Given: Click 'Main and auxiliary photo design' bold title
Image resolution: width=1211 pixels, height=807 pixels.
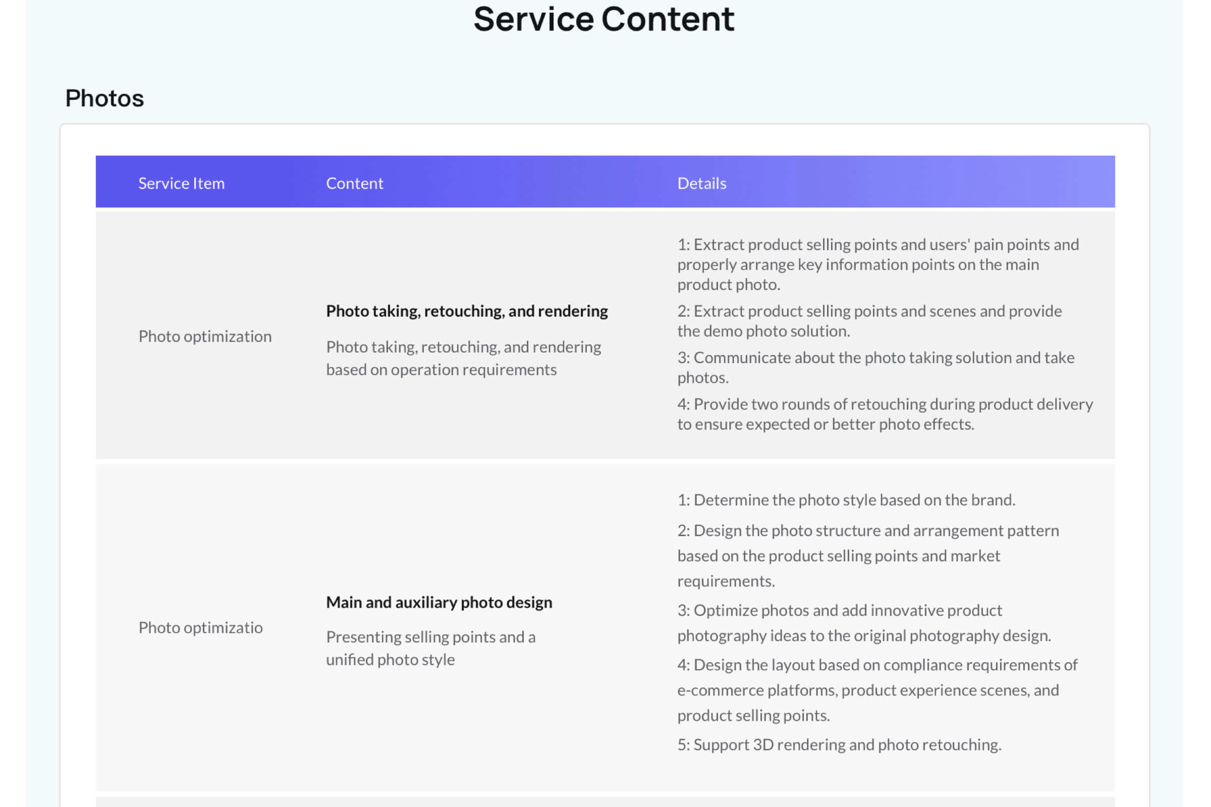Looking at the screenshot, I should click(x=438, y=602).
